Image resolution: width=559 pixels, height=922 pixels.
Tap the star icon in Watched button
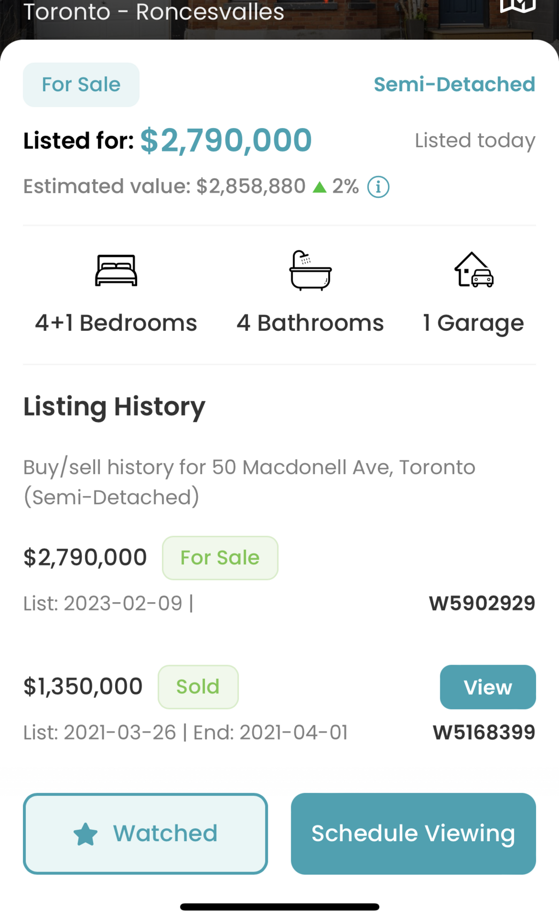pos(85,834)
